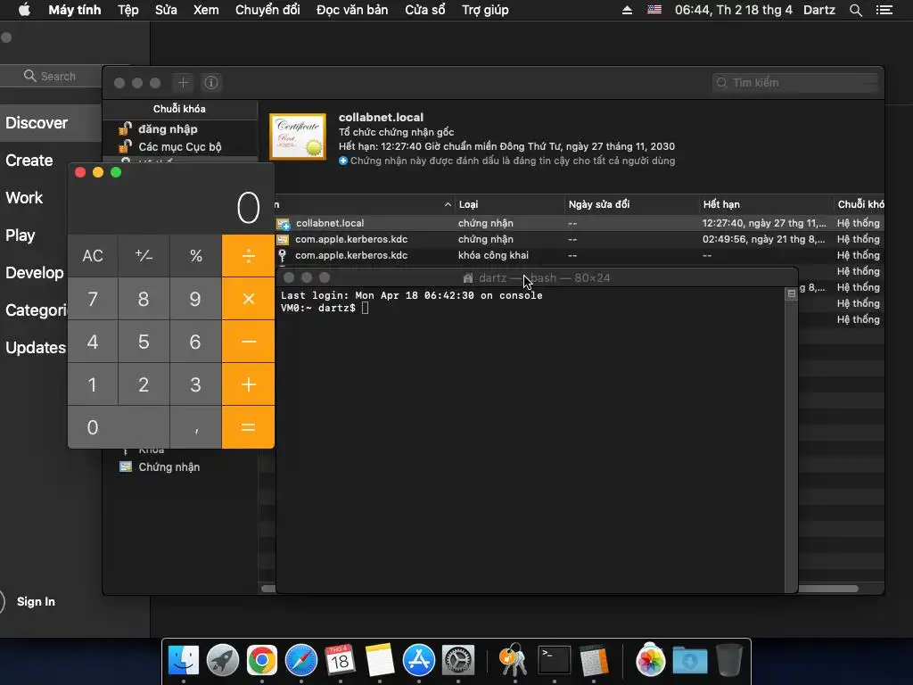Image resolution: width=913 pixels, height=685 pixels.
Task: Open Launchpad rocket icon in Dock
Action: (x=222, y=661)
